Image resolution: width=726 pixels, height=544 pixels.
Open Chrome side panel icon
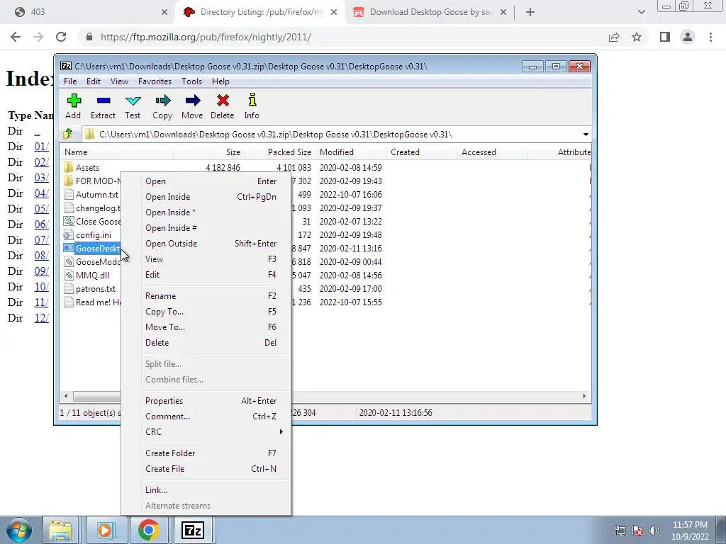[x=665, y=37]
